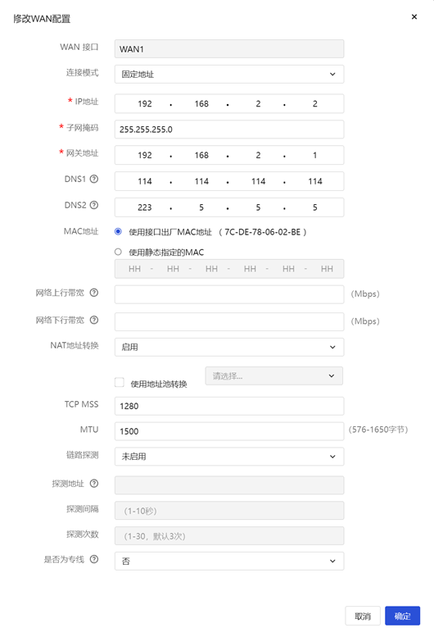Open the 连接模式 dropdown showing 固定地址

click(x=229, y=74)
